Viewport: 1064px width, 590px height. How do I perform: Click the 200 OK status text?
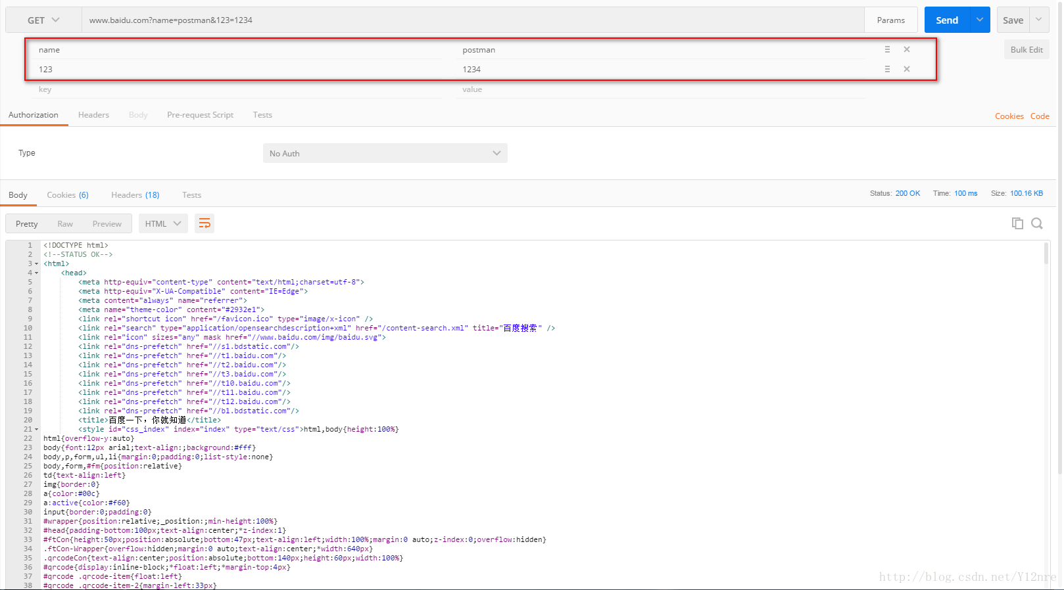click(x=907, y=193)
